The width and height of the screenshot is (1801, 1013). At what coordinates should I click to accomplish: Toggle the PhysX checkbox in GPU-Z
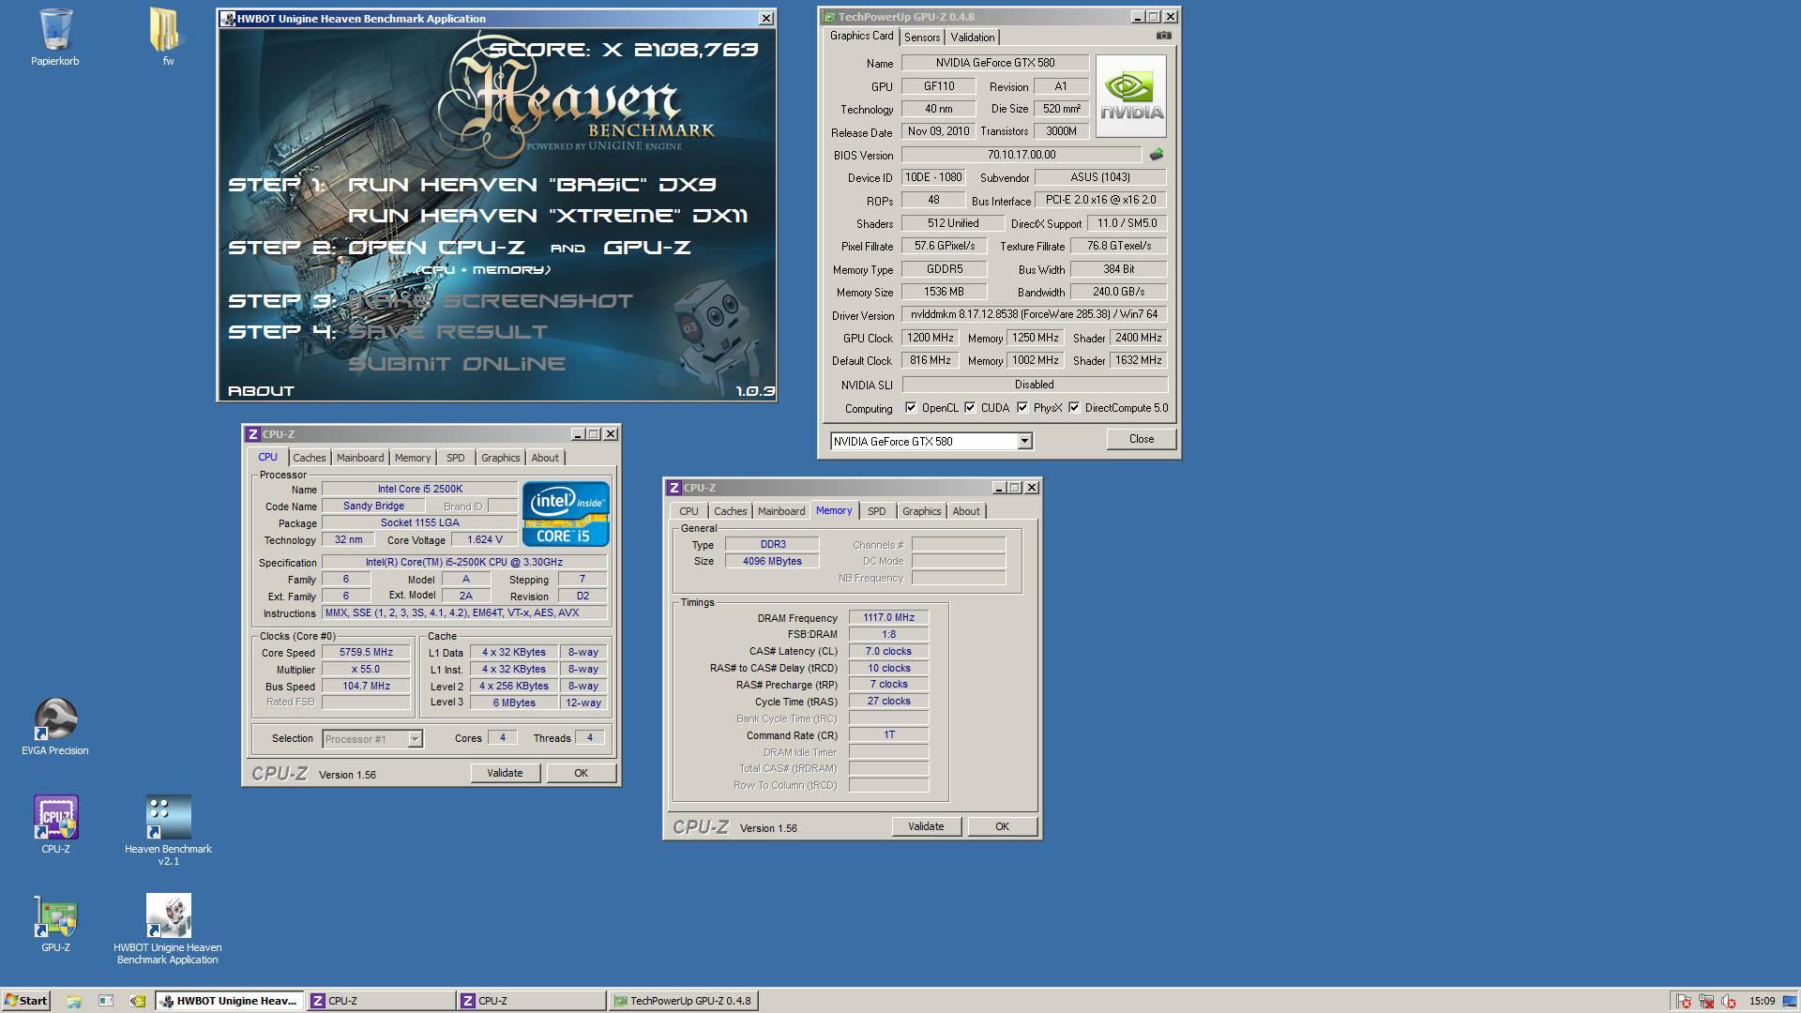(x=1022, y=408)
